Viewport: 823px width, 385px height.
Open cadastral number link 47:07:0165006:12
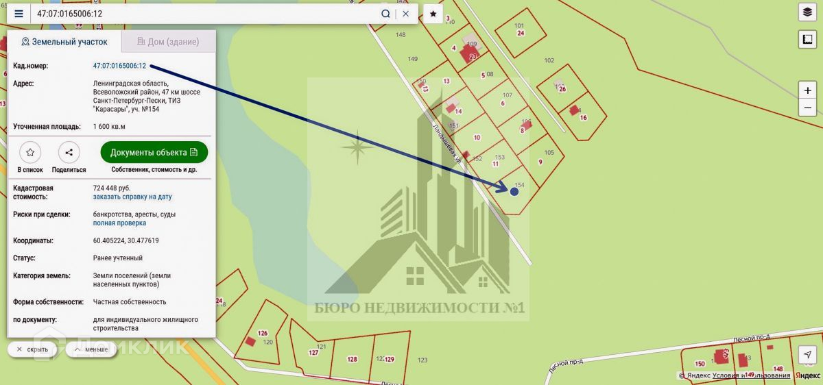coord(119,66)
